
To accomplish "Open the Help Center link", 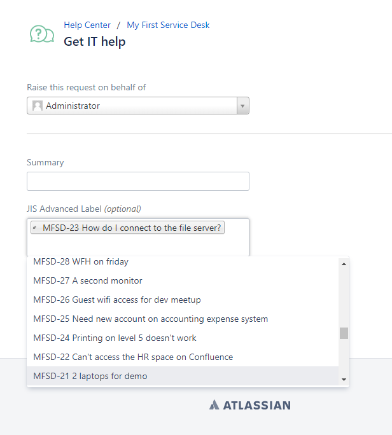I will (87, 25).
